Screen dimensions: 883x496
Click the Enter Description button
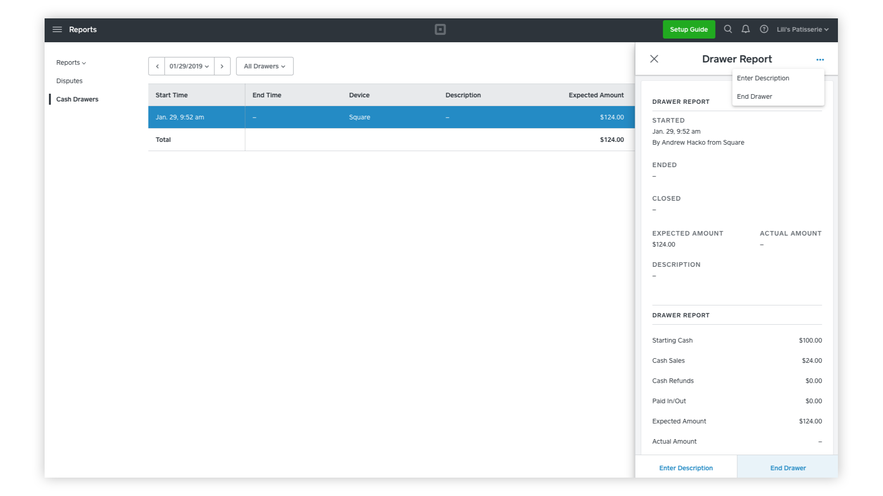(x=685, y=468)
